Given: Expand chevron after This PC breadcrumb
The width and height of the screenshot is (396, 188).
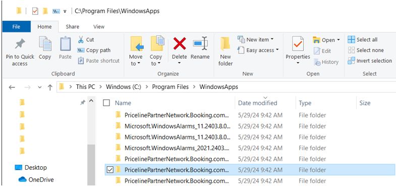Looking at the screenshot, I should (100, 87).
